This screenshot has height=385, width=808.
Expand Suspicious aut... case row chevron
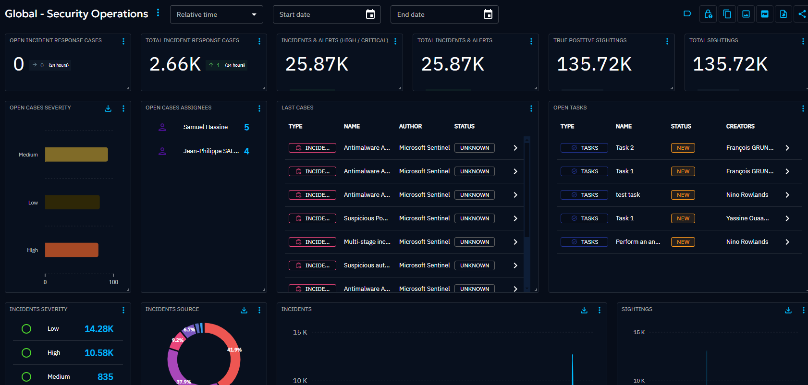point(515,265)
